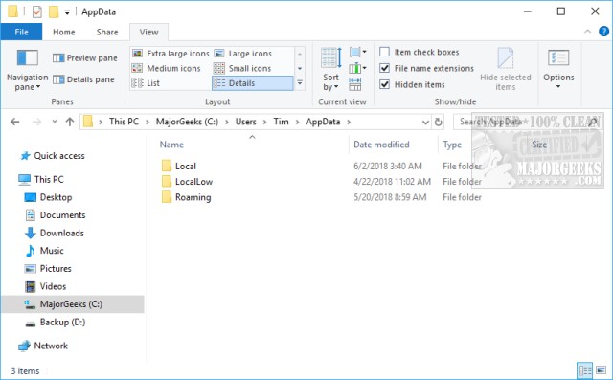Click the New folder icon in title bar

[54, 12]
